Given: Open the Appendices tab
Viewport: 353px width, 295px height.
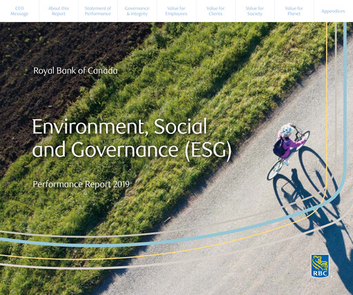Looking at the screenshot, I should click(334, 11).
